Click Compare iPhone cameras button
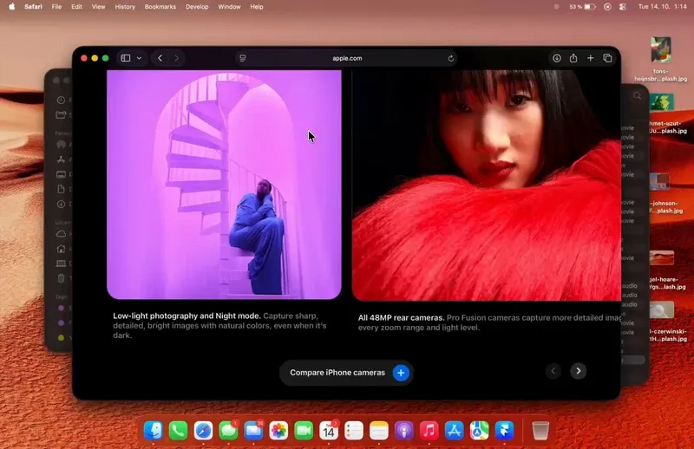Image resolution: width=694 pixels, height=449 pixels. pos(346,373)
